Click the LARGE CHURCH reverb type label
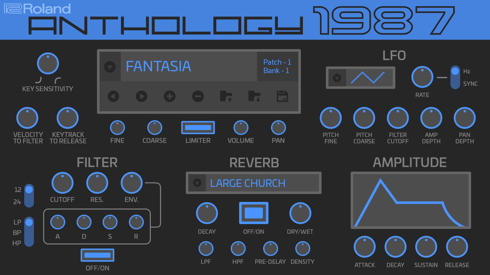490x275 pixels. click(248, 183)
